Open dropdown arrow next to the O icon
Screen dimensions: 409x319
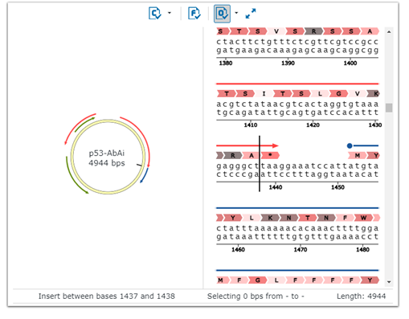click(x=236, y=13)
